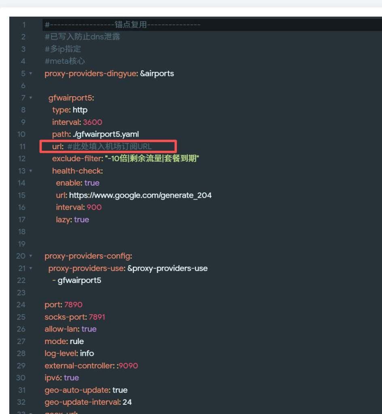Click the socks-port value 7891
This screenshot has height=414, width=382.
pyautogui.click(x=97, y=317)
